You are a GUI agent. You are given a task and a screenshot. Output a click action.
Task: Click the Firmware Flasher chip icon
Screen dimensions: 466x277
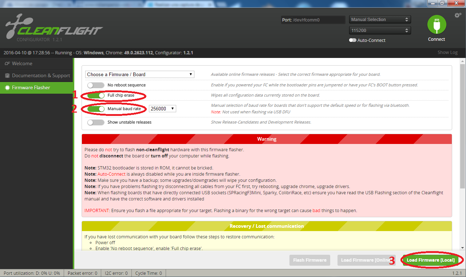pos(7,88)
